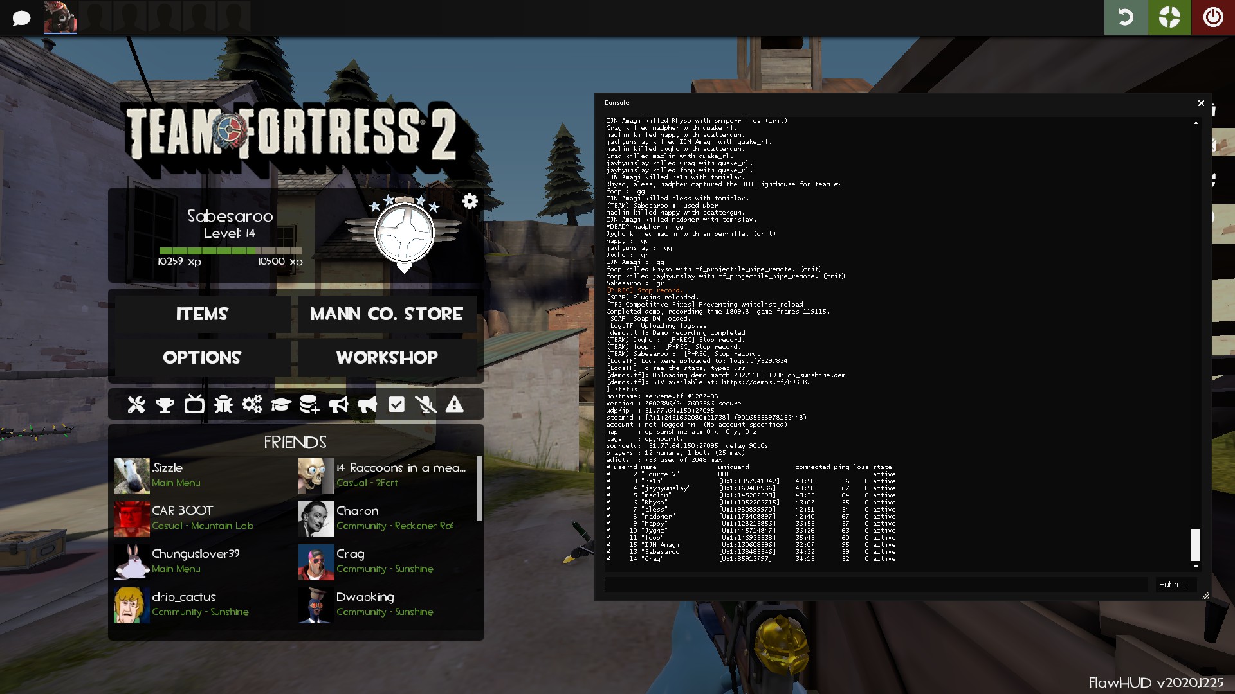Click the warning triangle icon
This screenshot has height=694, width=1235.
point(455,404)
